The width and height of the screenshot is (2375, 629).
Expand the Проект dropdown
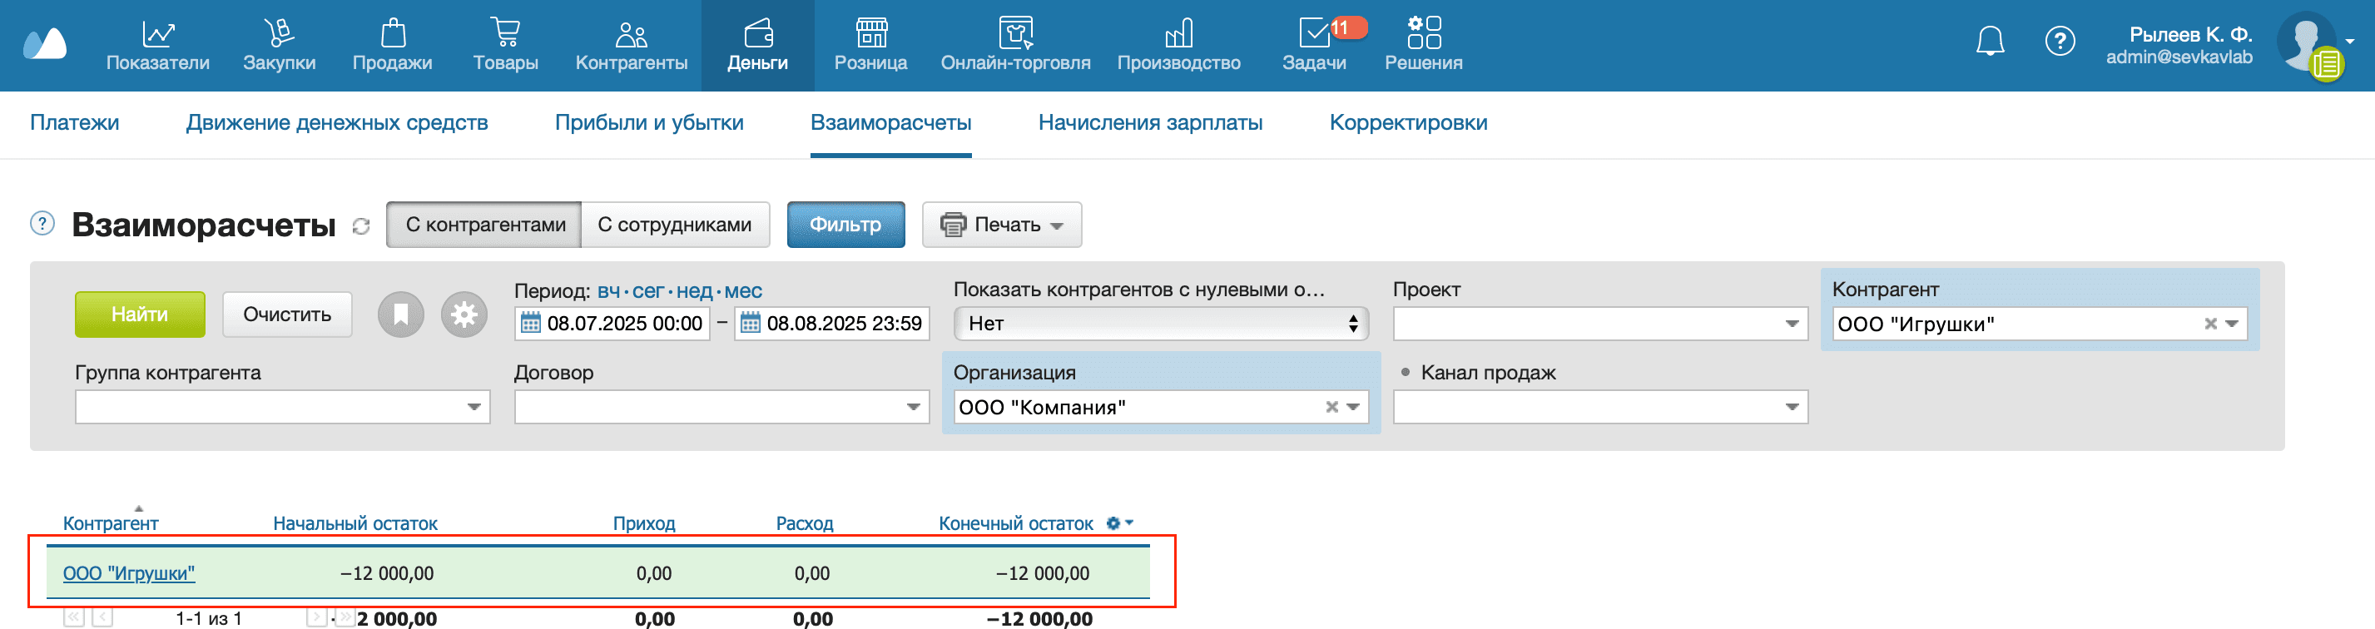pyautogui.click(x=1792, y=324)
